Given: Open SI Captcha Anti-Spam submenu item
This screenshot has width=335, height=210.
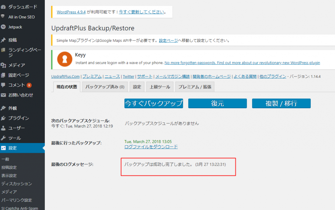Looking at the screenshot, I should [20, 208].
